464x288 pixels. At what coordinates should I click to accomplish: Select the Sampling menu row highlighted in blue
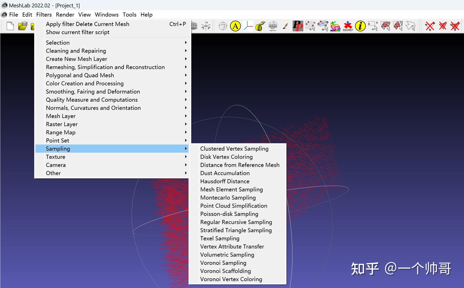click(x=58, y=148)
